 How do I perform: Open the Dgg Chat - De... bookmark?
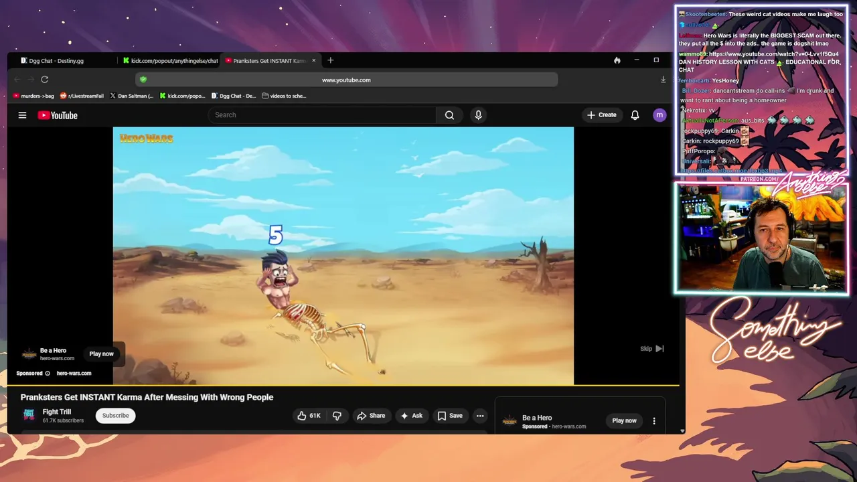[x=234, y=96]
